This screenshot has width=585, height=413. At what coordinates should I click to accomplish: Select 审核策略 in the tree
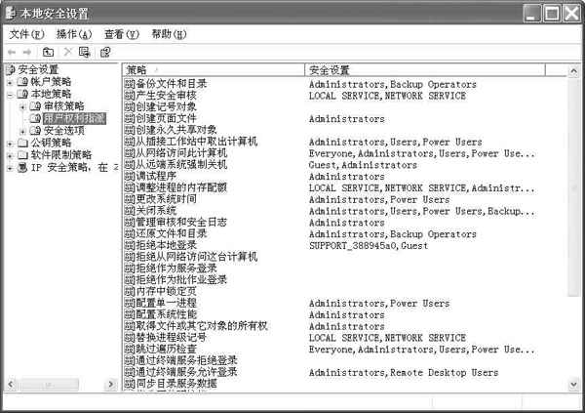click(x=63, y=106)
